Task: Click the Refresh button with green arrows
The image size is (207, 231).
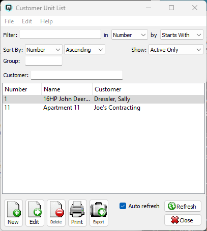Action: pyautogui.click(x=183, y=206)
